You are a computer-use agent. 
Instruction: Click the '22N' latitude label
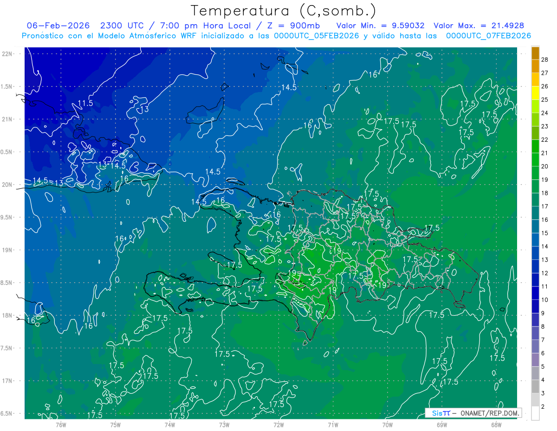point(7,53)
